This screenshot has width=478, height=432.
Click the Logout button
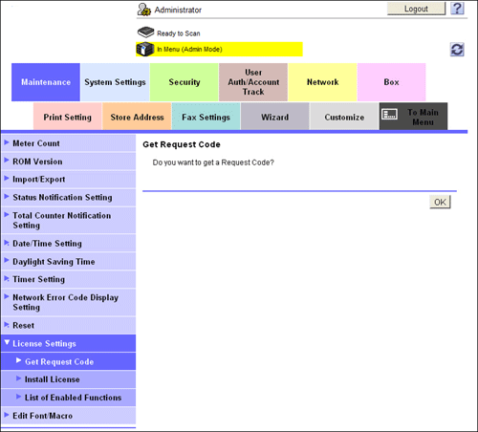[416, 9]
